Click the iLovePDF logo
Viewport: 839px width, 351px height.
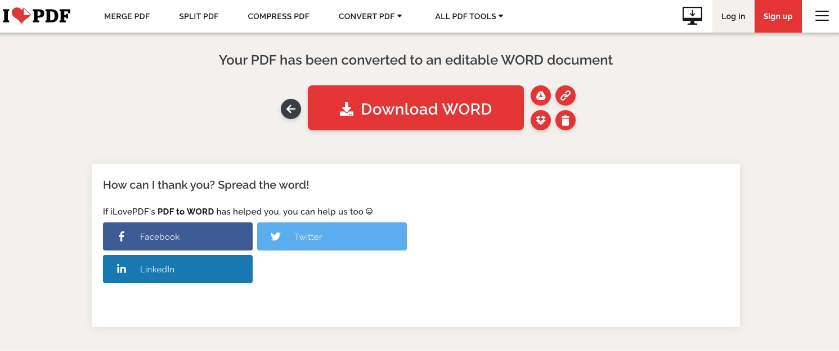36,16
